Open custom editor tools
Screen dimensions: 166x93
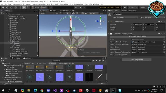(x=28, y=7)
